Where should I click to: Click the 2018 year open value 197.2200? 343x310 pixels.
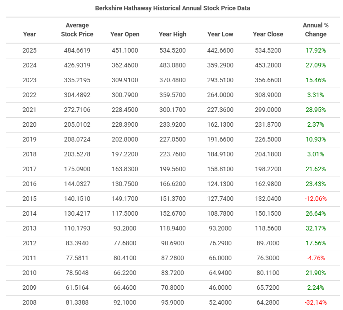(x=125, y=154)
